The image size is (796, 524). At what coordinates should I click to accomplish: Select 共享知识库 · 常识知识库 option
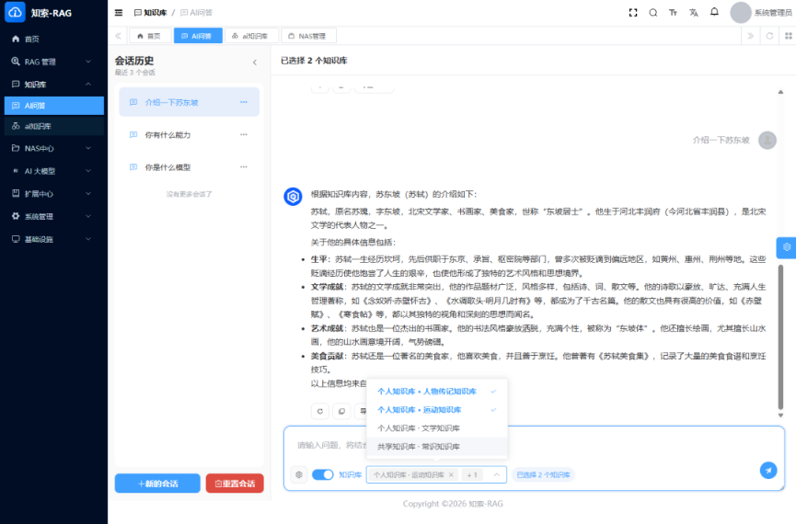coord(436,447)
